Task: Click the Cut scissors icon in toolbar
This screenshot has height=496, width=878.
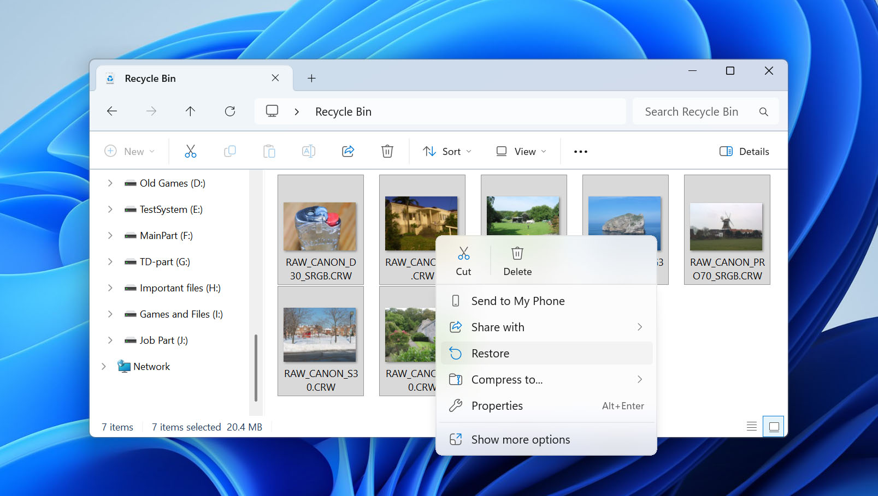Action: [x=190, y=151]
